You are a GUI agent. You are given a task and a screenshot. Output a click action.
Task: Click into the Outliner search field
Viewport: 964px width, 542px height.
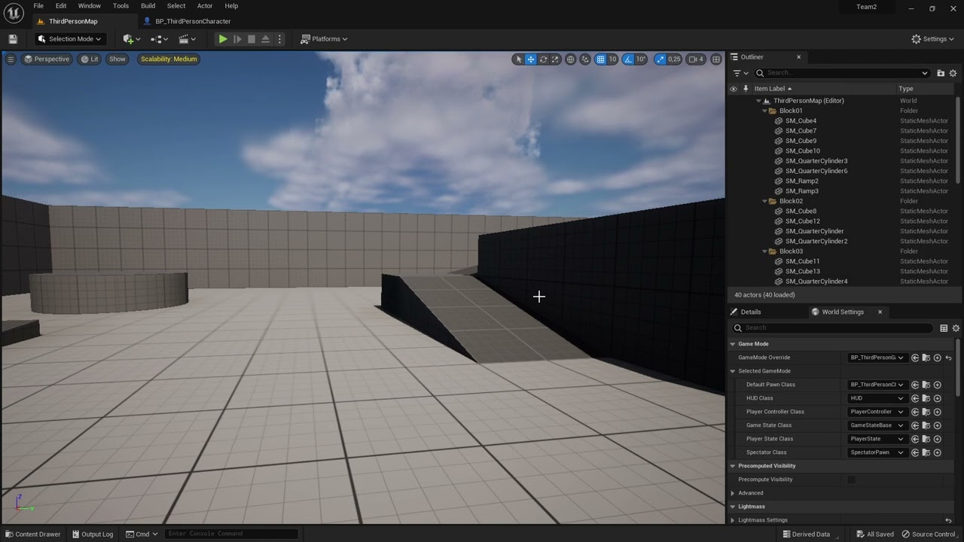tap(842, 73)
